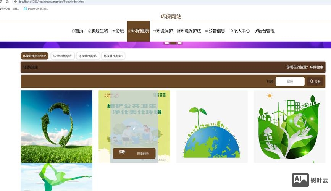Image resolution: width=331 pixels, height=191 pixels.
Task: Click the browser home button
Action: pos(7,2)
